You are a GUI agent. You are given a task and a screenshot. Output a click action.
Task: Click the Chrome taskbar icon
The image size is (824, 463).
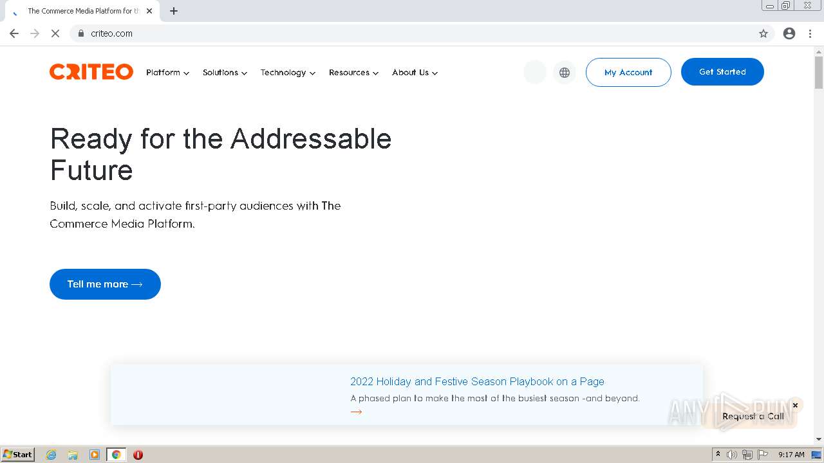(x=116, y=455)
